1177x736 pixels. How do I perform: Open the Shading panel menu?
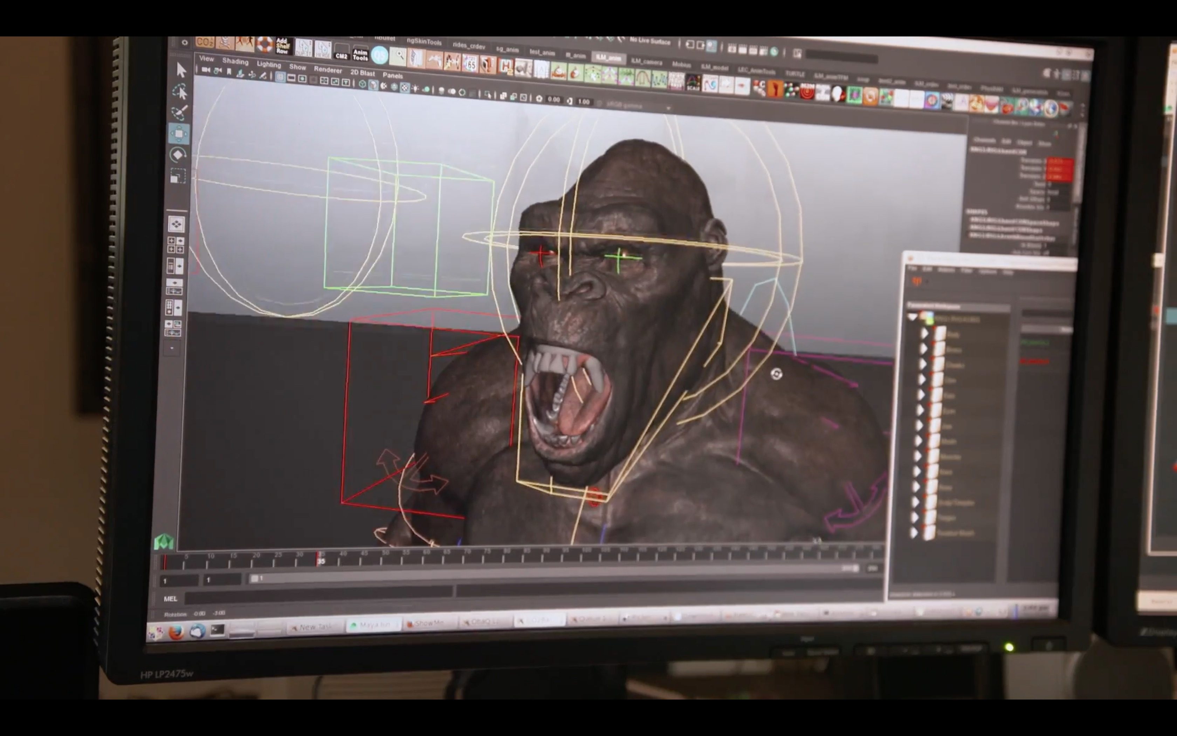tap(235, 61)
